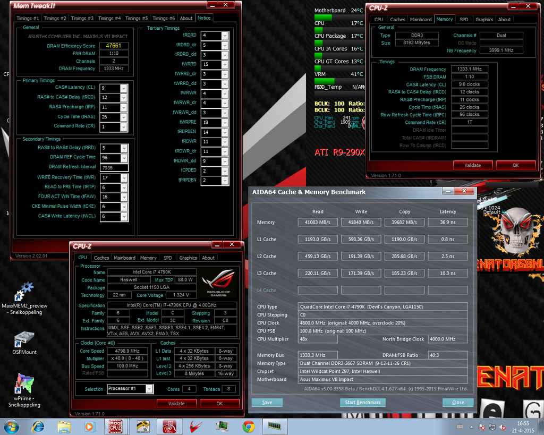Open Mainboard tab in the Memory CPU-Z window
The image size is (544, 435).
click(x=421, y=20)
